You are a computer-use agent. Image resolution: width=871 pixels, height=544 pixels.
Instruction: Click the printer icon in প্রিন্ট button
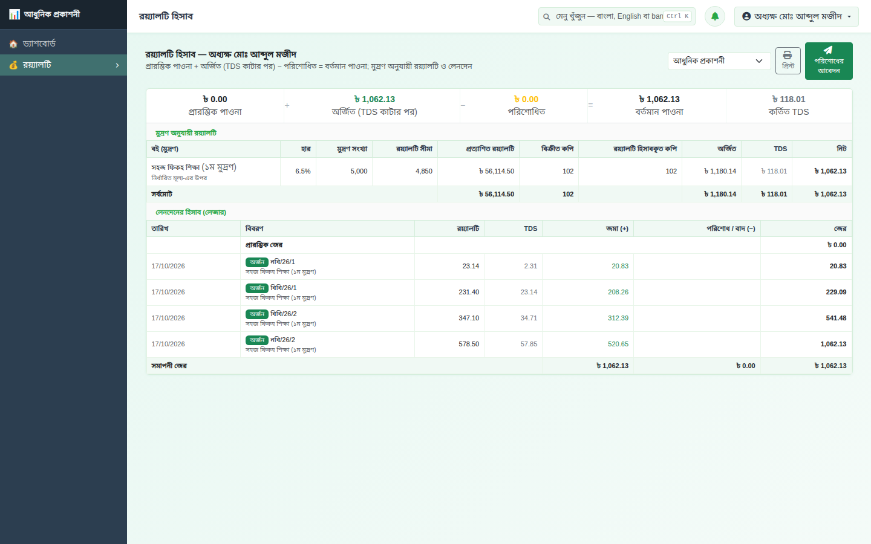(788, 55)
